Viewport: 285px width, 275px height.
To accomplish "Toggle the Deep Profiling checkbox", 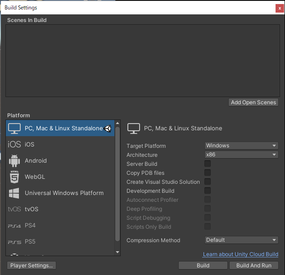I will click(x=208, y=208).
